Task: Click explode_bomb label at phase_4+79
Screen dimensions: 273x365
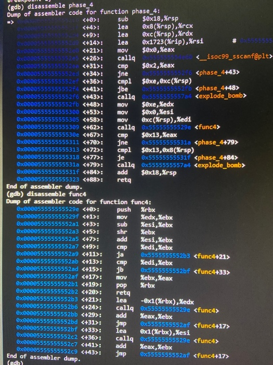Action: [220, 165]
